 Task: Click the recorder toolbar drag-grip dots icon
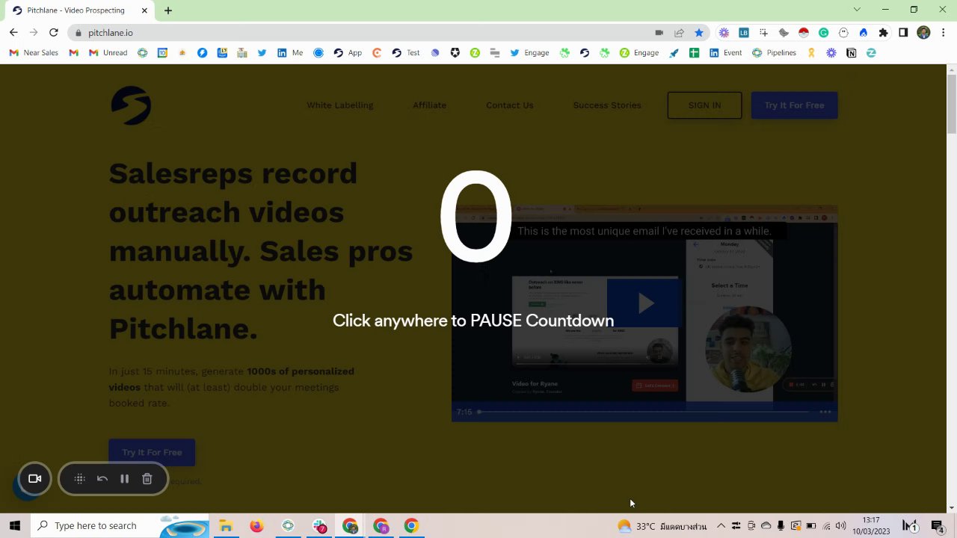80,479
